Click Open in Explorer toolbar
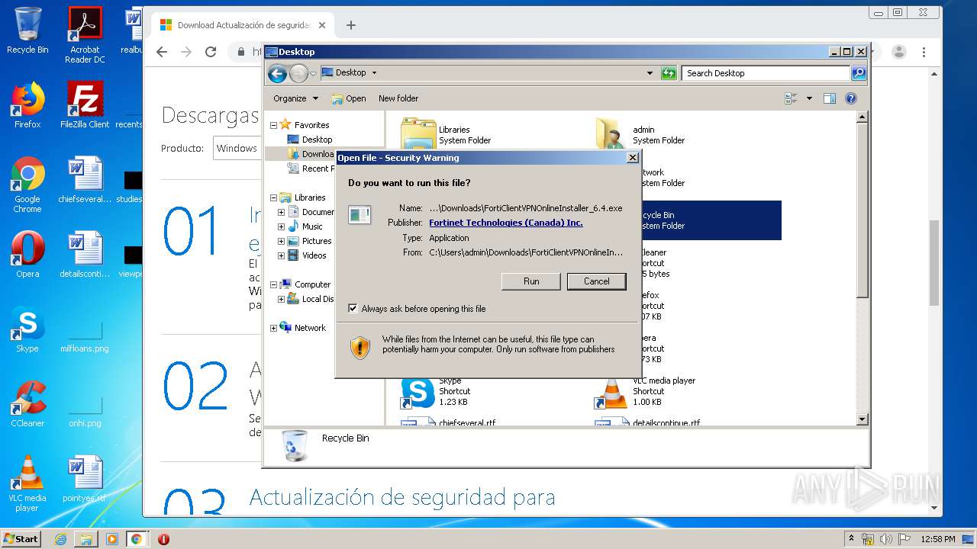The height and width of the screenshot is (549, 977). pyautogui.click(x=349, y=98)
